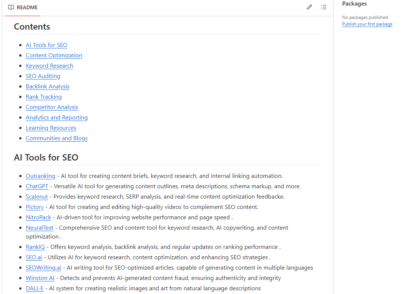Open the Competitor Analysis link
The image size is (403, 294).
(x=52, y=107)
